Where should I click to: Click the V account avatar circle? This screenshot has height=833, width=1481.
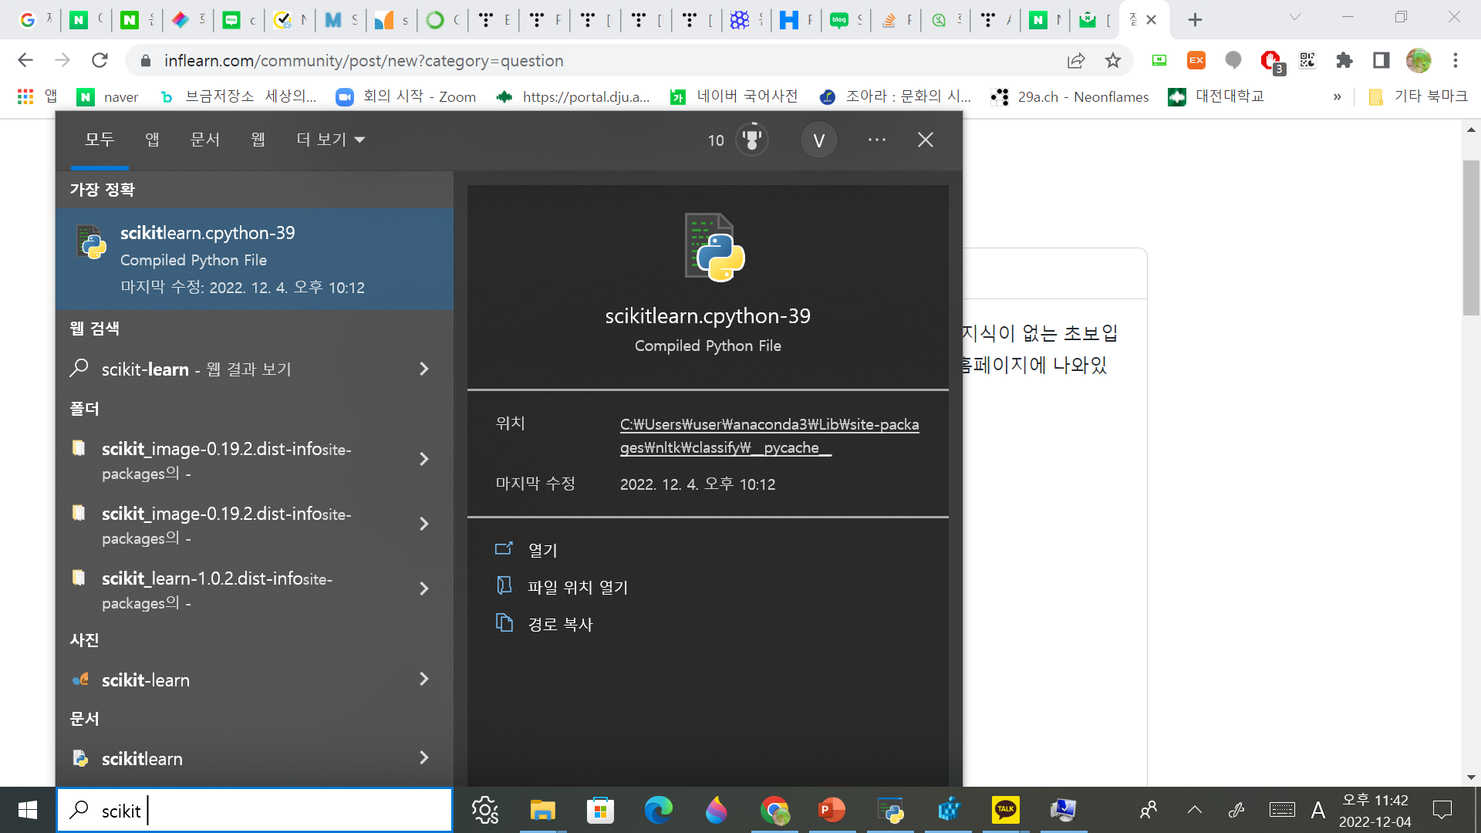tap(818, 140)
